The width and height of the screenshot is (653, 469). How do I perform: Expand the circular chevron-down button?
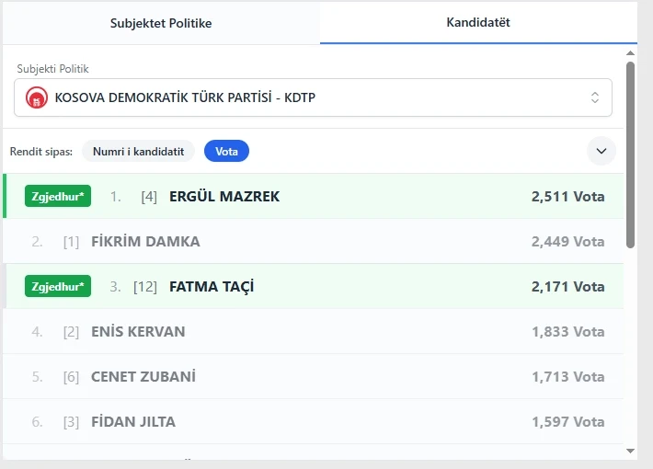click(601, 151)
